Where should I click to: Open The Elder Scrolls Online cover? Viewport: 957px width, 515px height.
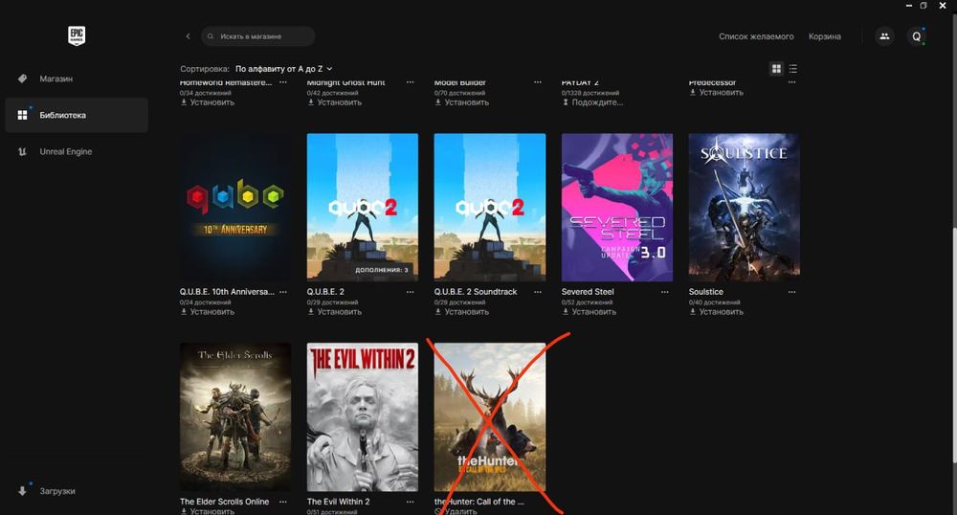coord(235,416)
